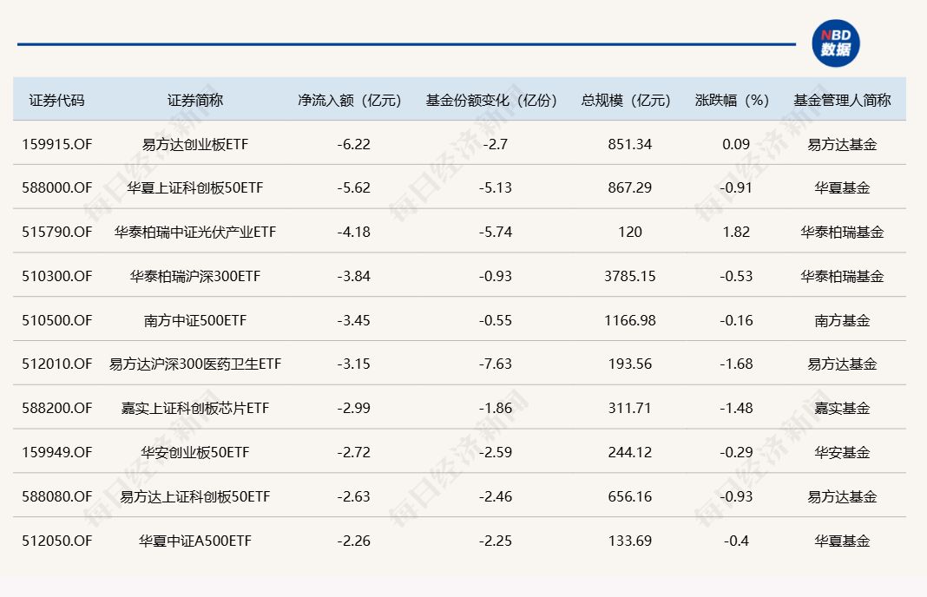Image resolution: width=927 pixels, height=597 pixels.
Task: Click fund code 159949.OF
Action: click(x=57, y=452)
